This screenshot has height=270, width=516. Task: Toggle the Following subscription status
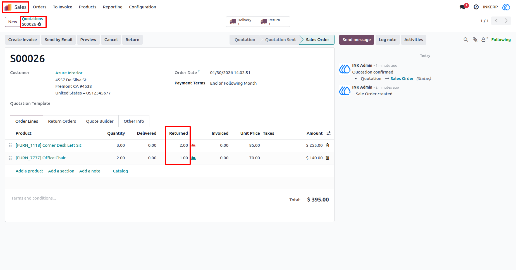501,40
